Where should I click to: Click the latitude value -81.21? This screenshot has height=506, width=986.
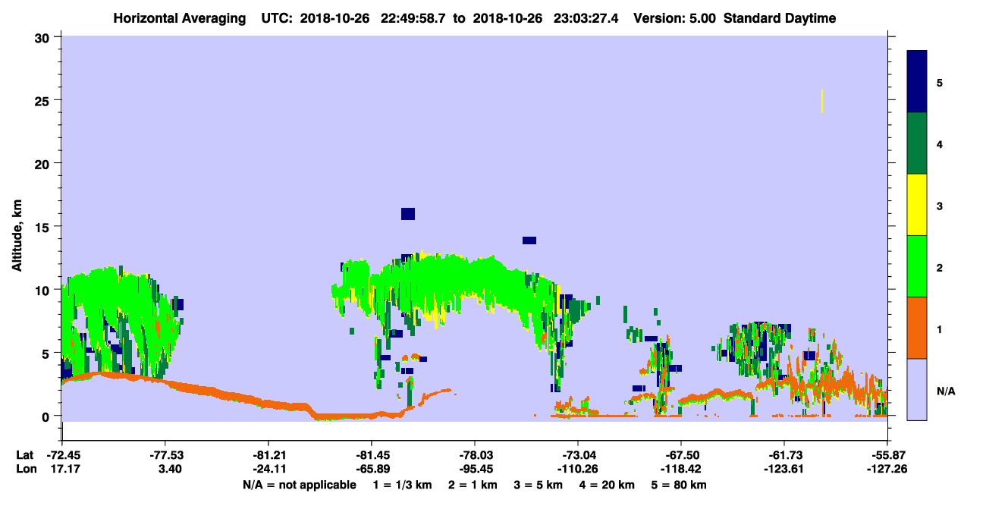coord(268,455)
